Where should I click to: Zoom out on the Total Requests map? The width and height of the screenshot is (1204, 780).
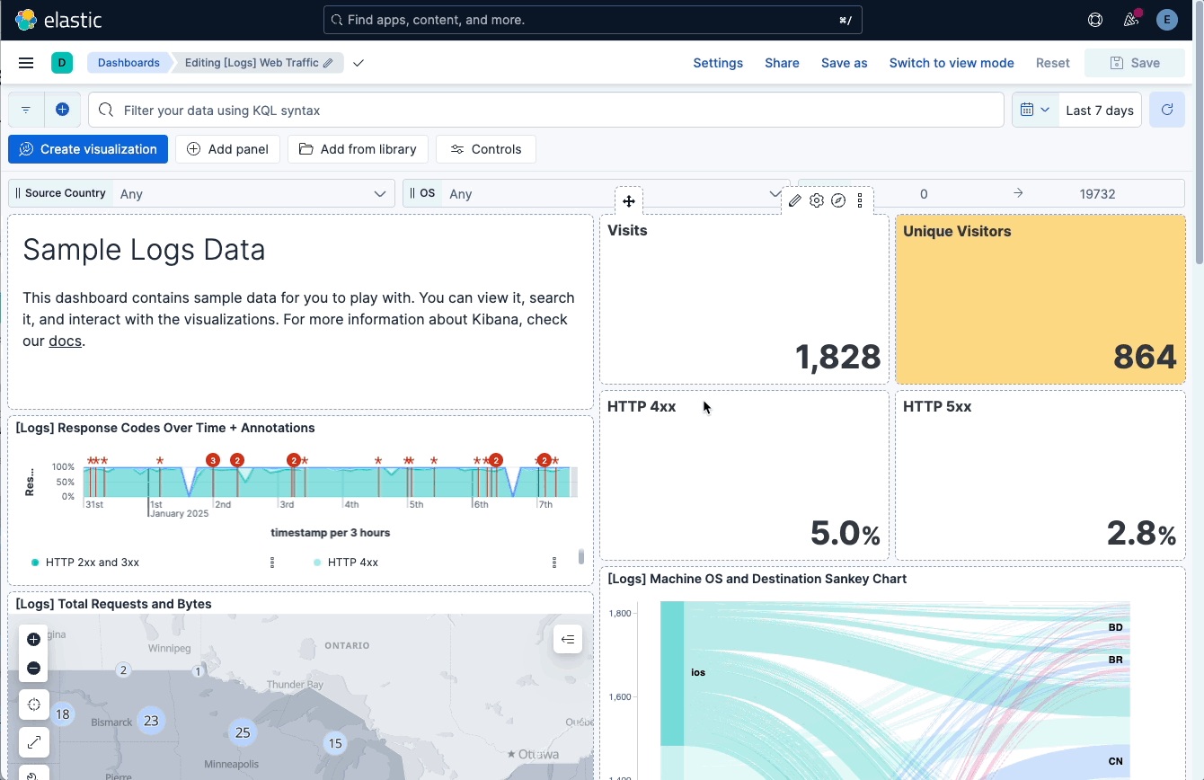pos(33,668)
